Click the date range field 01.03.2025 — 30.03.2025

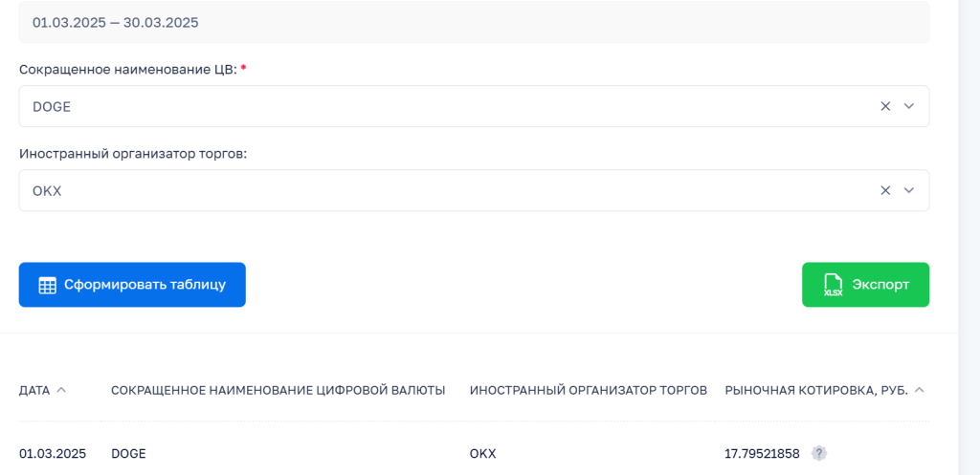click(x=474, y=22)
